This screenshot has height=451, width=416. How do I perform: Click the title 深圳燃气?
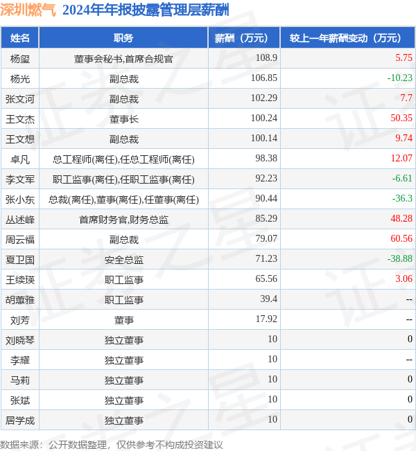(x=28, y=10)
